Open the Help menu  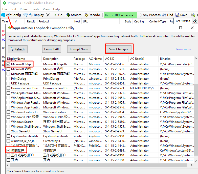[56, 9]
